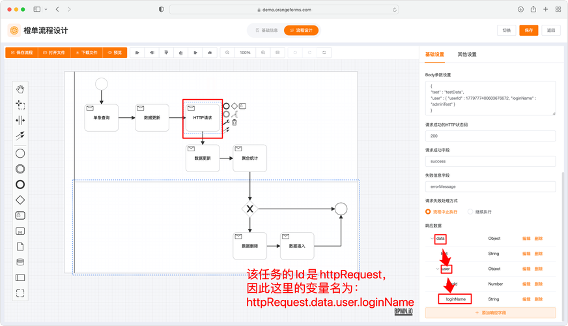Image resolution: width=568 pixels, height=326 pixels.
Task: Click the HTTP status code 200 field
Action: tap(490, 136)
